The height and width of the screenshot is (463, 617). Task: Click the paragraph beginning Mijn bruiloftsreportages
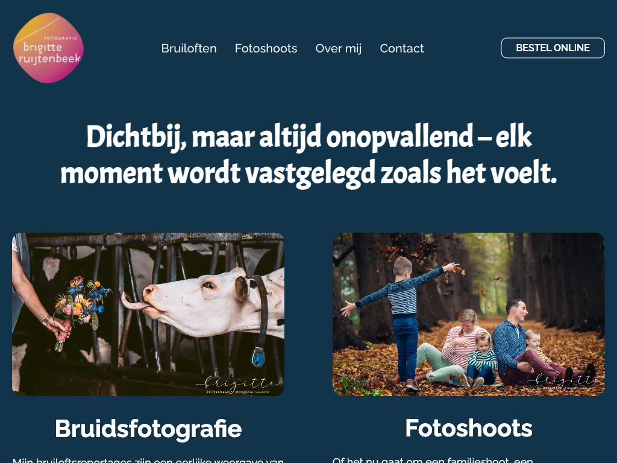148,460
